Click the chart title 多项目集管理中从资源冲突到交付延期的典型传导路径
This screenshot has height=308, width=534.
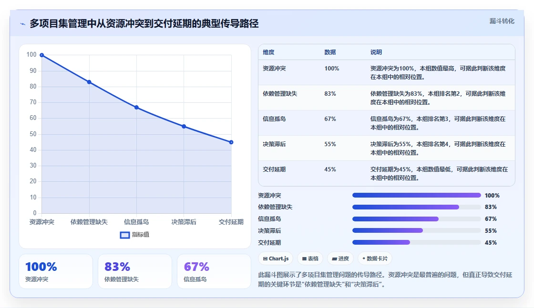pos(144,23)
